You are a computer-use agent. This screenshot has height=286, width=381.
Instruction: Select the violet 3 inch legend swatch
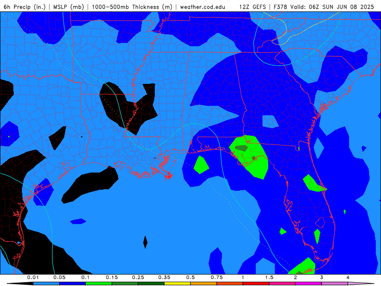pos(335,284)
